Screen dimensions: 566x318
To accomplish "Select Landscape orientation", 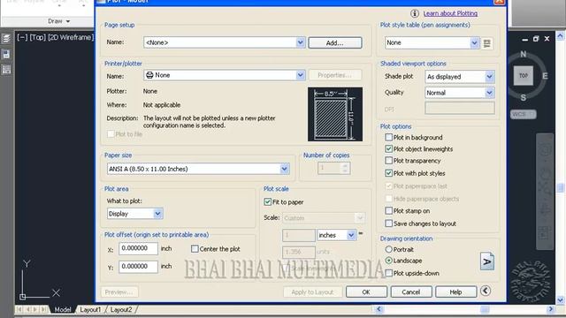I will pos(389,261).
